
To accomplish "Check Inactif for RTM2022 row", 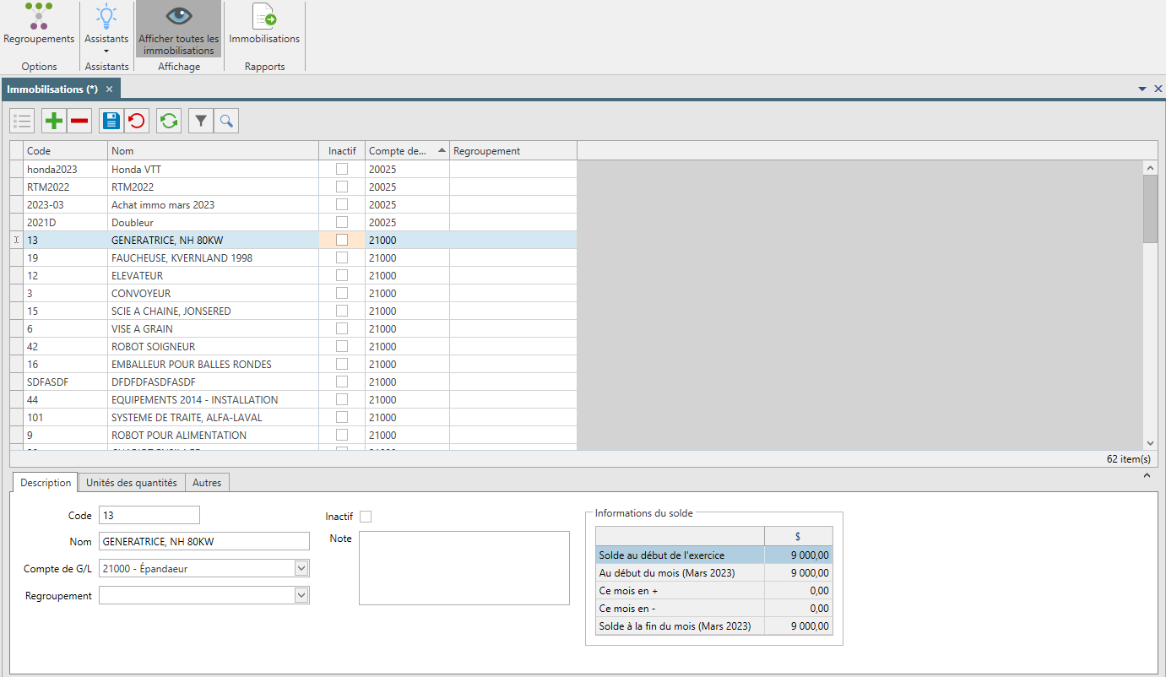I will (342, 187).
